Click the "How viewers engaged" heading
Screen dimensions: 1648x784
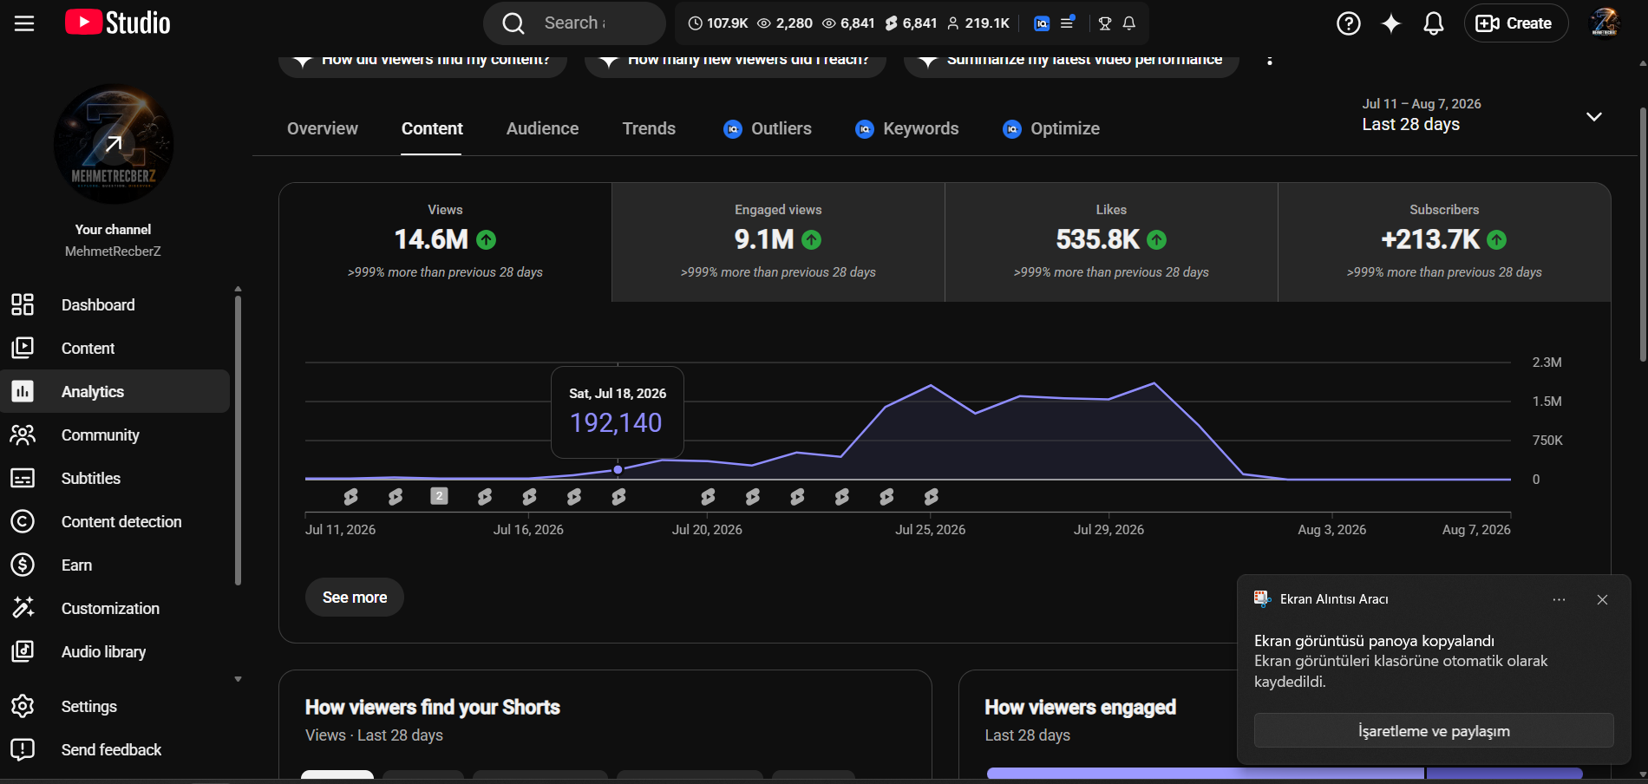1081,708
